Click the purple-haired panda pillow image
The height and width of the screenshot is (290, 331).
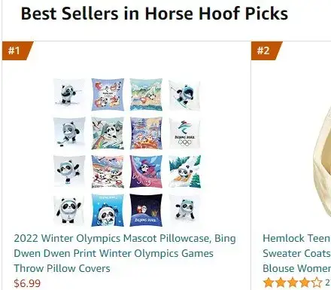pyautogui.click(x=146, y=172)
